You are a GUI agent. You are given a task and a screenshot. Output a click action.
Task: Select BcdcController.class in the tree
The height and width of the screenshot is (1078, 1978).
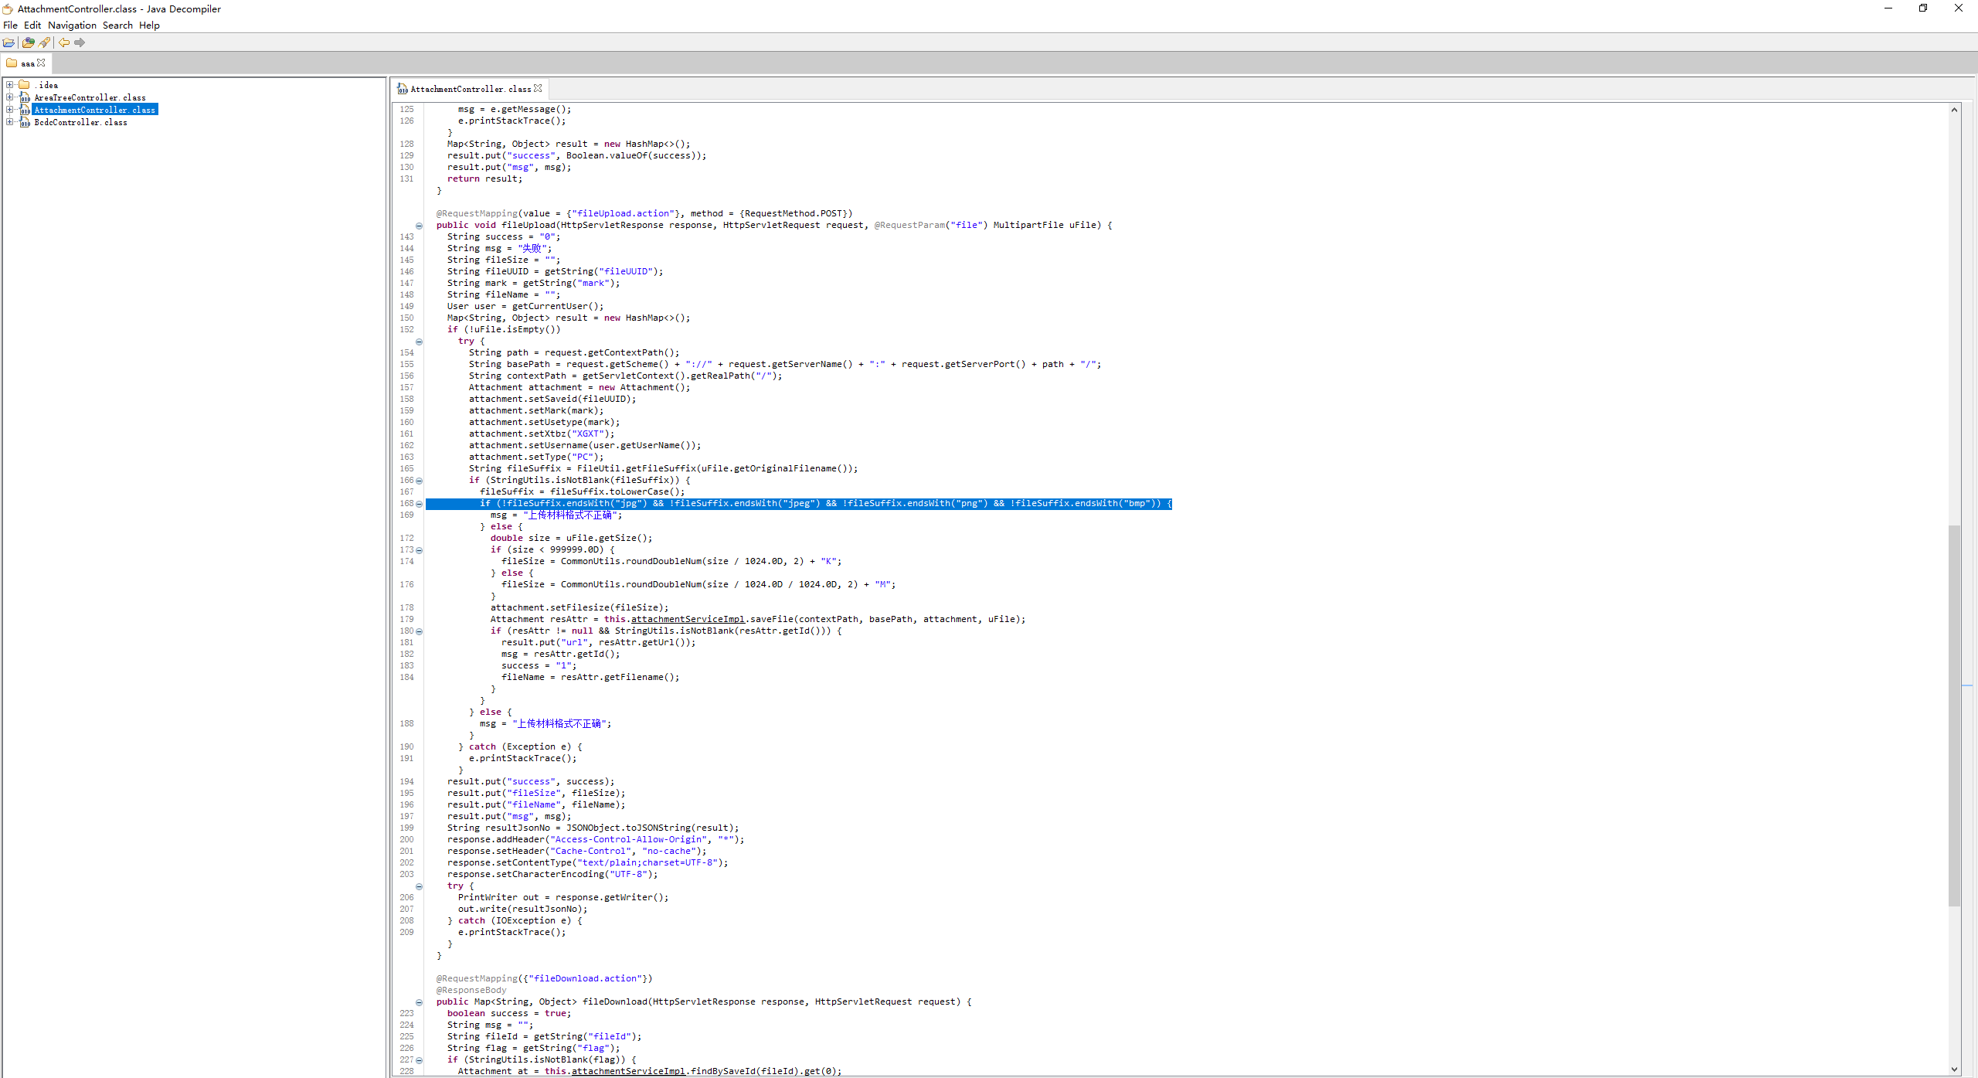[x=80, y=122]
